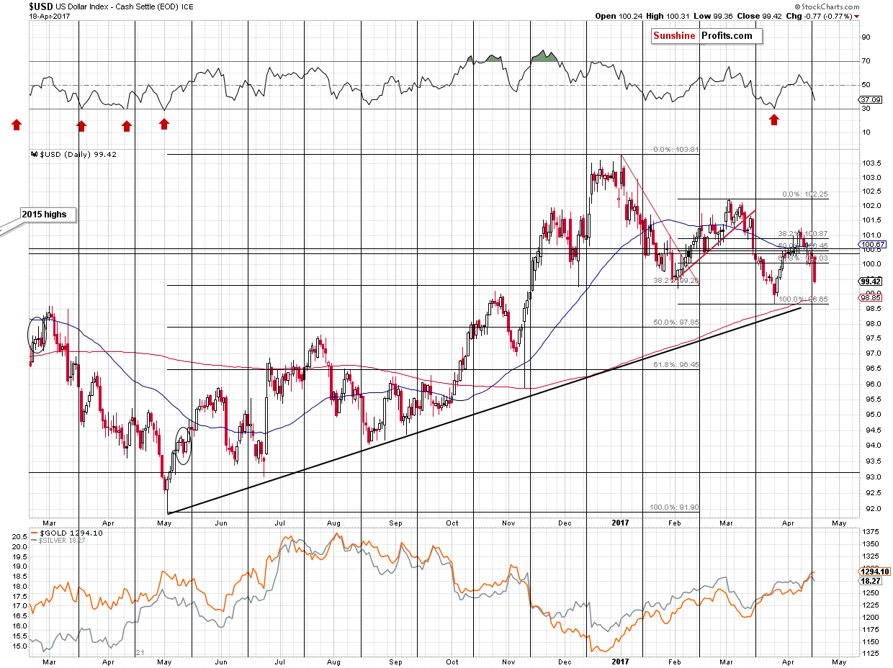Click the 'Low 99.36' header value
The height and width of the screenshot is (668, 893).
click(x=714, y=16)
